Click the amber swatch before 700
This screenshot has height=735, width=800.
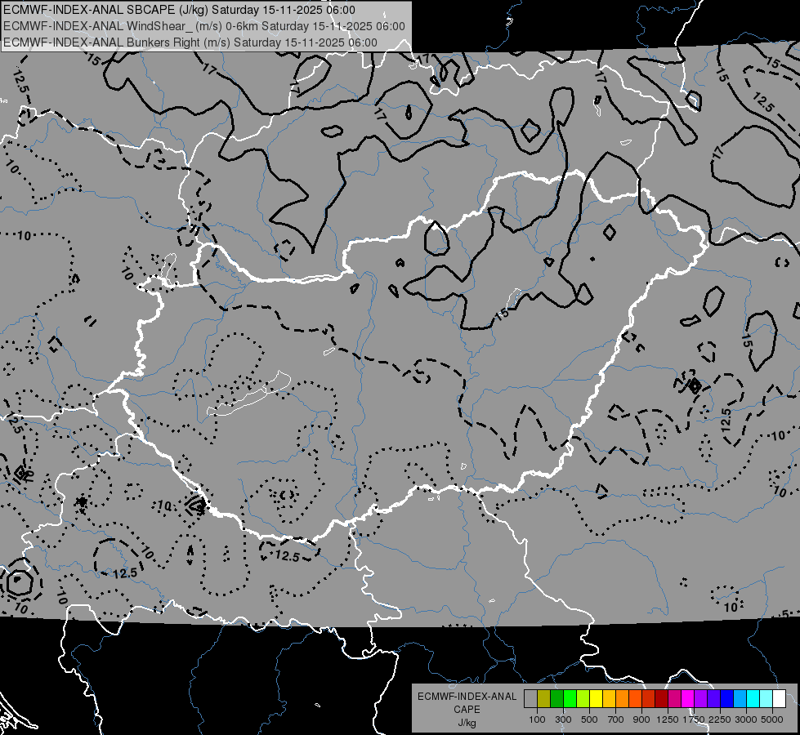coord(609,699)
